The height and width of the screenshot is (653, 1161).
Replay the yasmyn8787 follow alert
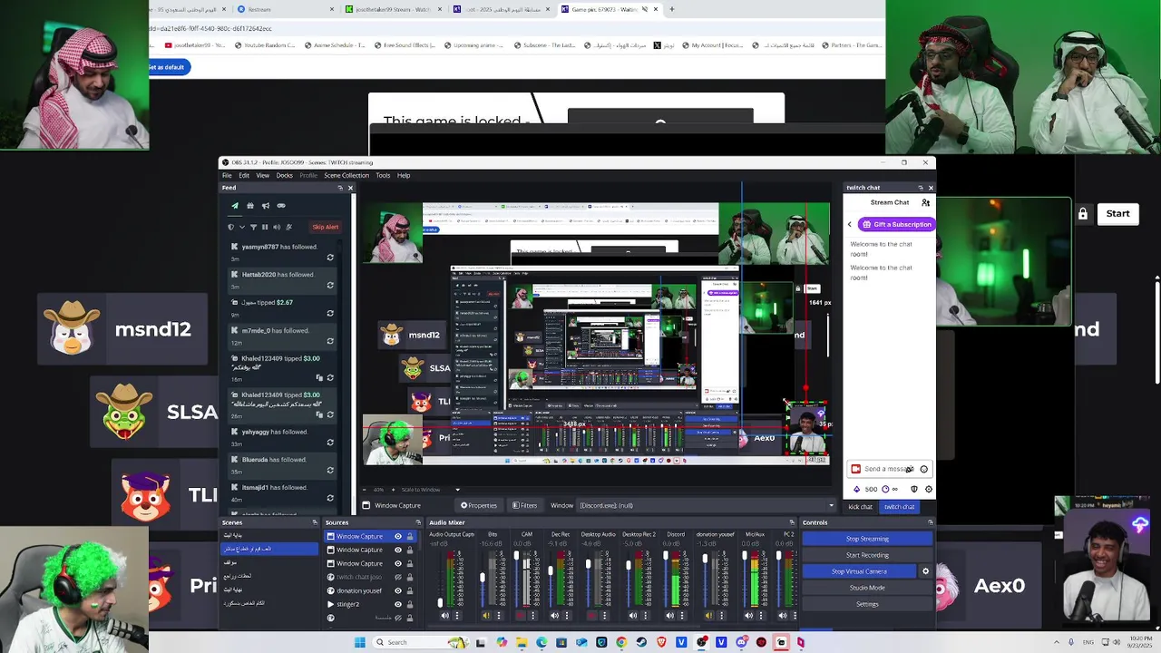(330, 258)
